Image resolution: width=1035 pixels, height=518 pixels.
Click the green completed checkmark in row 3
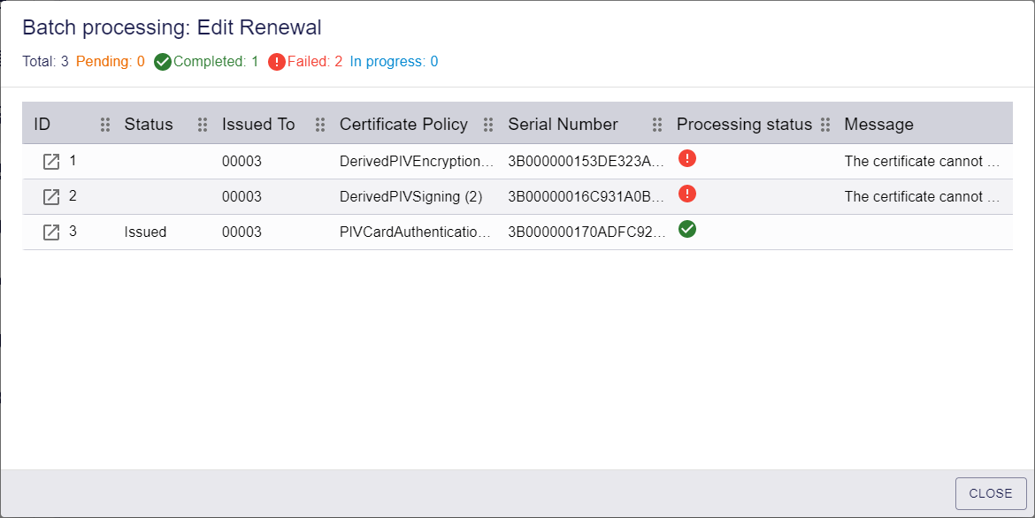(687, 229)
